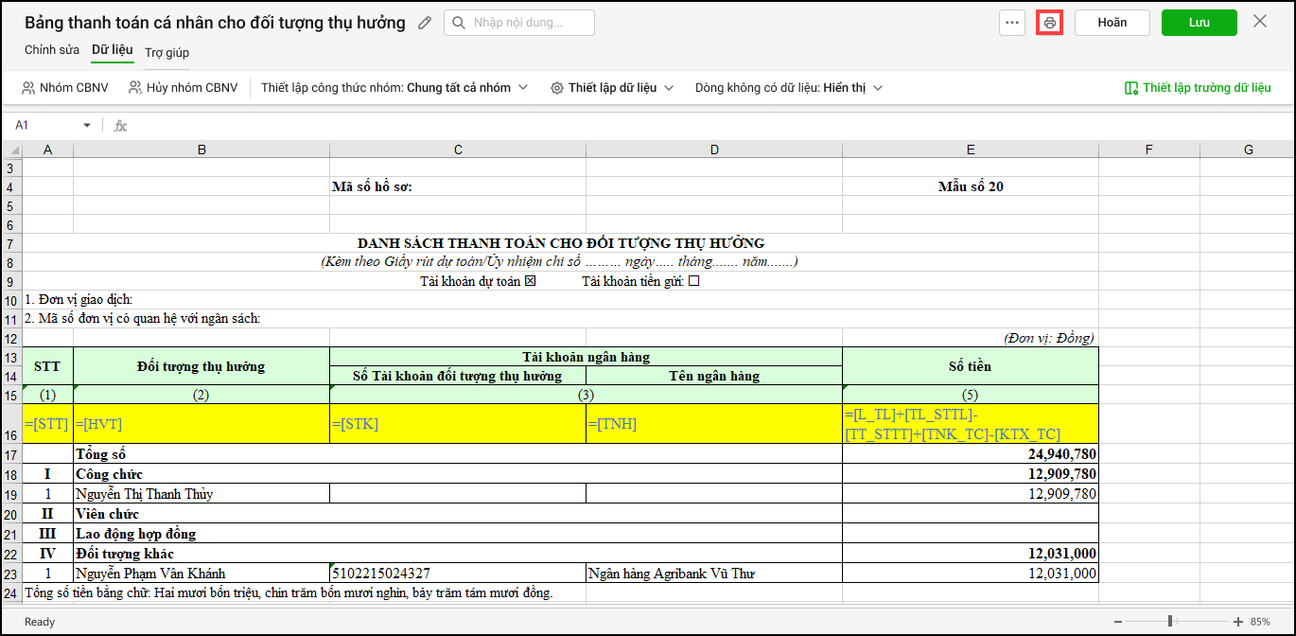
Task: Switch to the Chỉnh sửa tab
Action: (x=52, y=50)
